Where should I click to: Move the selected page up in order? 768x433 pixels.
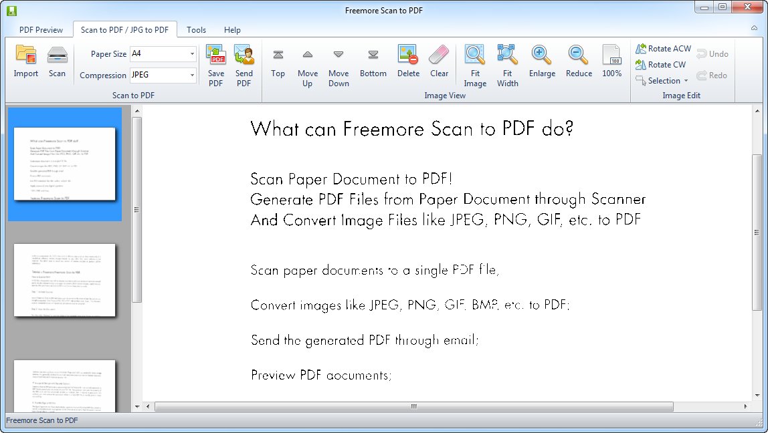pyautogui.click(x=307, y=63)
